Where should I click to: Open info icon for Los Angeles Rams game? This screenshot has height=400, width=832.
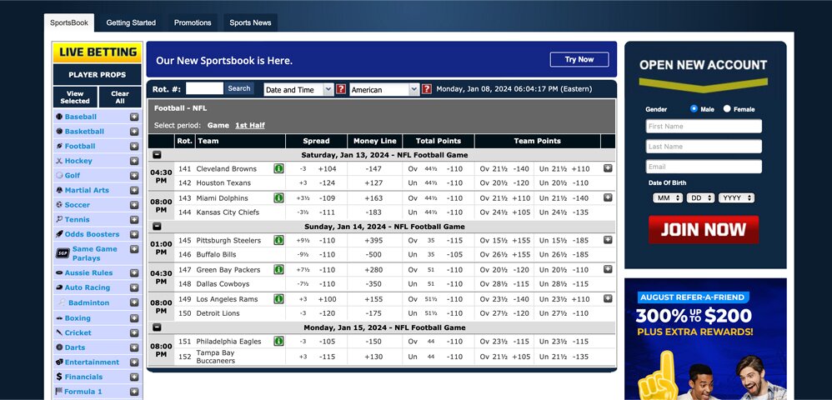(x=278, y=298)
